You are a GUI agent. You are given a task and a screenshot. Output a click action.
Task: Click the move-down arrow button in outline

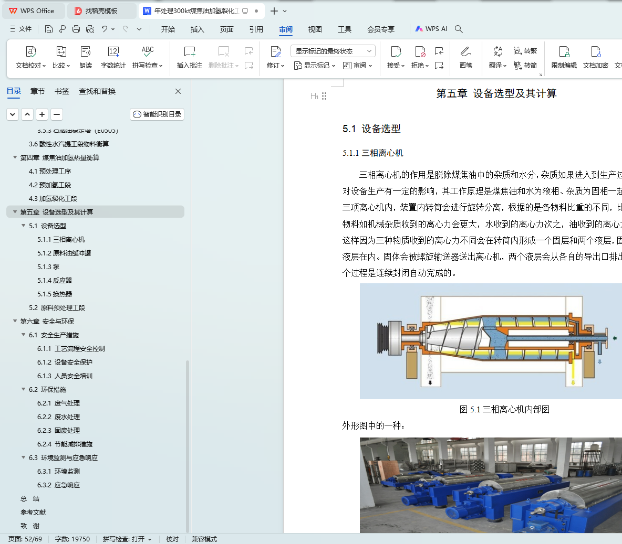coord(13,114)
